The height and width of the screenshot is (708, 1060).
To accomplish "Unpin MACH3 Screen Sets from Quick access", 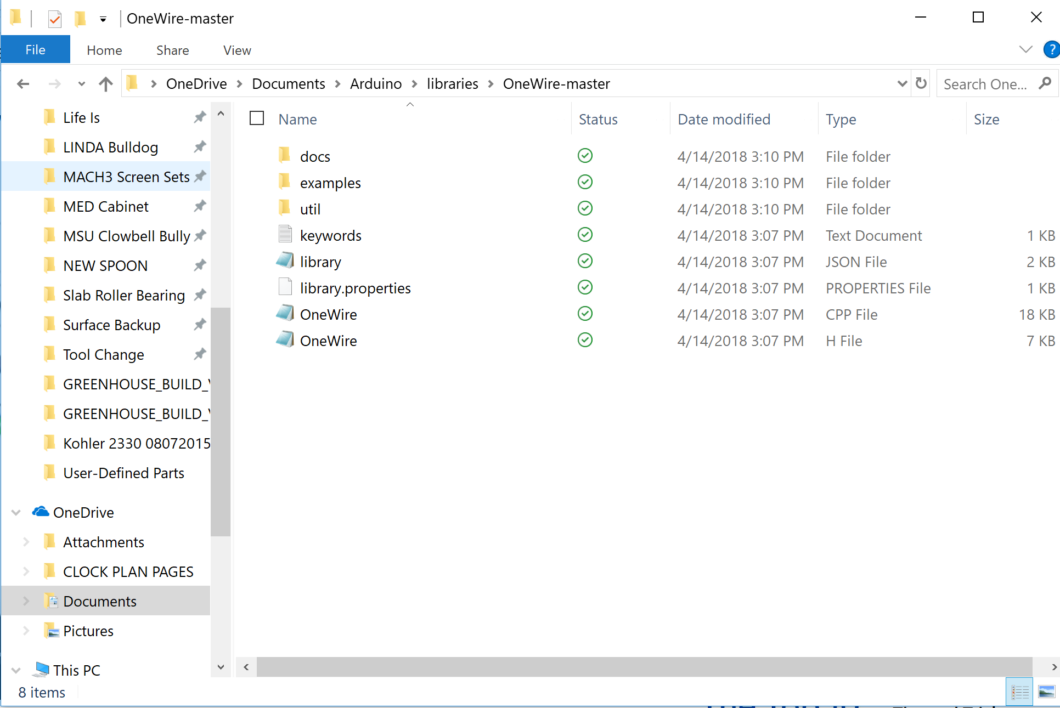I will [200, 176].
